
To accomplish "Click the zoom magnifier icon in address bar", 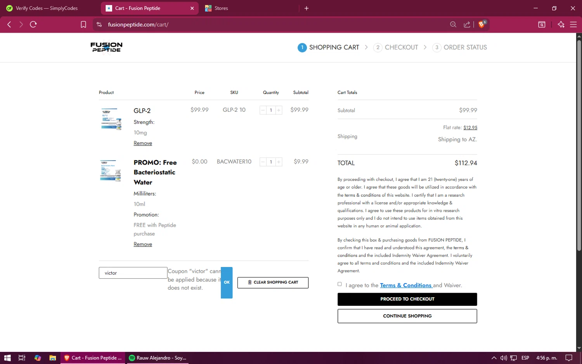I will point(453,24).
